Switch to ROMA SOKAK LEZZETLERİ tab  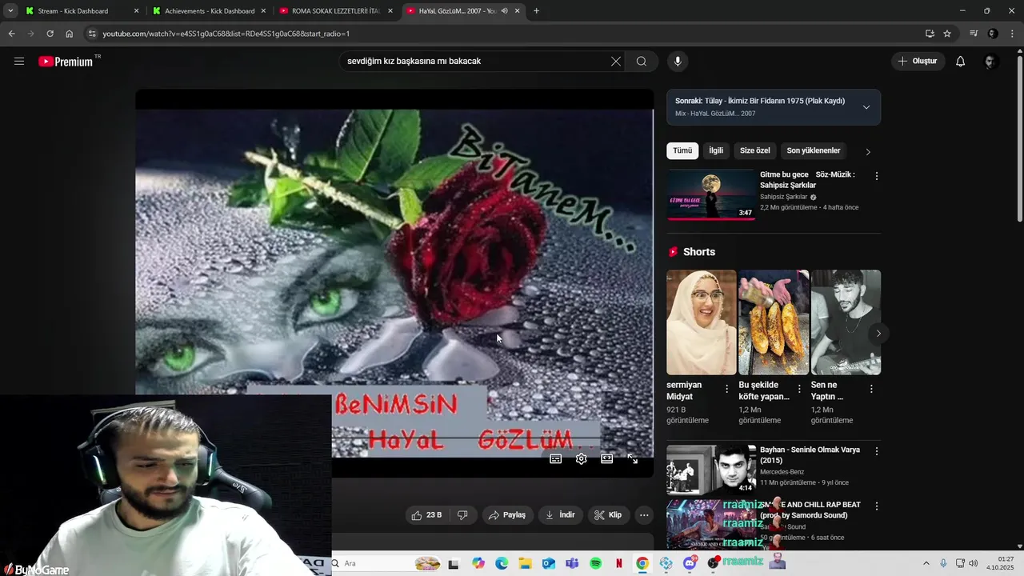[x=336, y=11]
